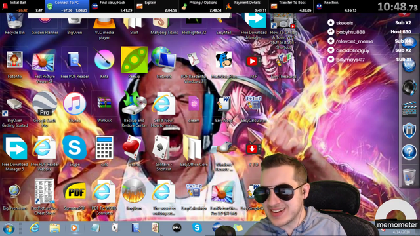Open Easy Thesaurus desktop icon
This screenshot has height=236, width=420.
[x=283, y=66]
